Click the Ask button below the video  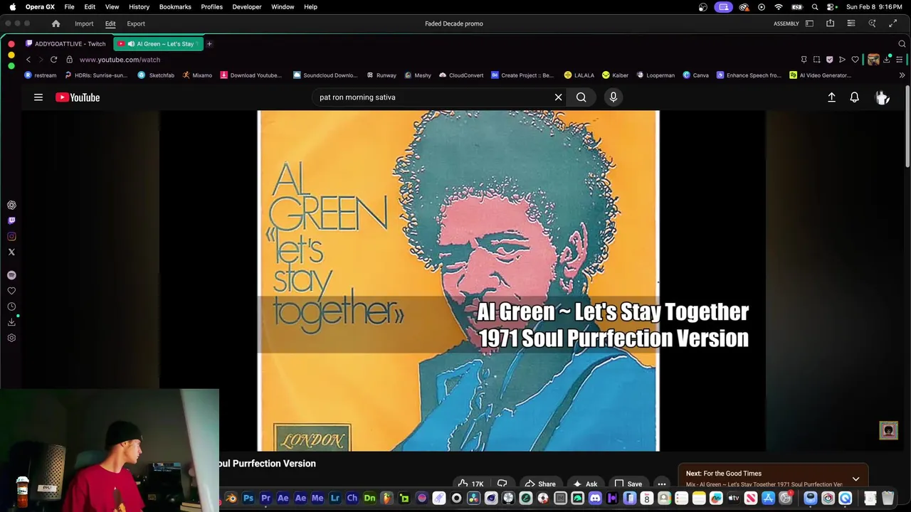(x=585, y=484)
